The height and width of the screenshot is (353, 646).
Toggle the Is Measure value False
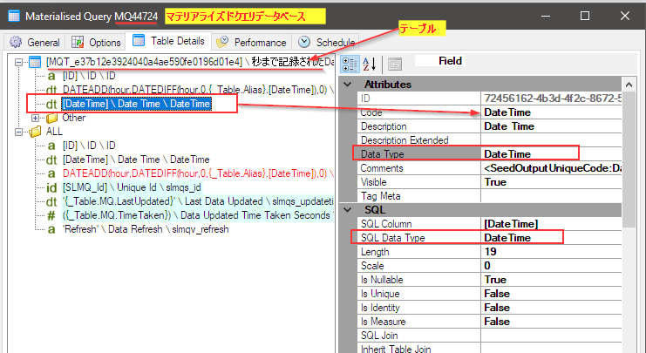pos(551,322)
